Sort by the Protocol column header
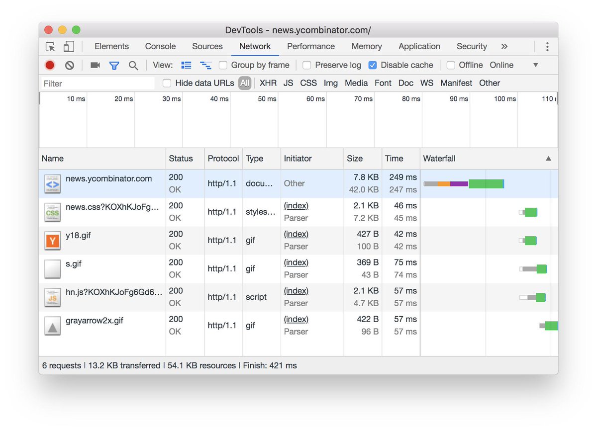Image resolution: width=597 pixels, height=430 pixels. point(223,159)
